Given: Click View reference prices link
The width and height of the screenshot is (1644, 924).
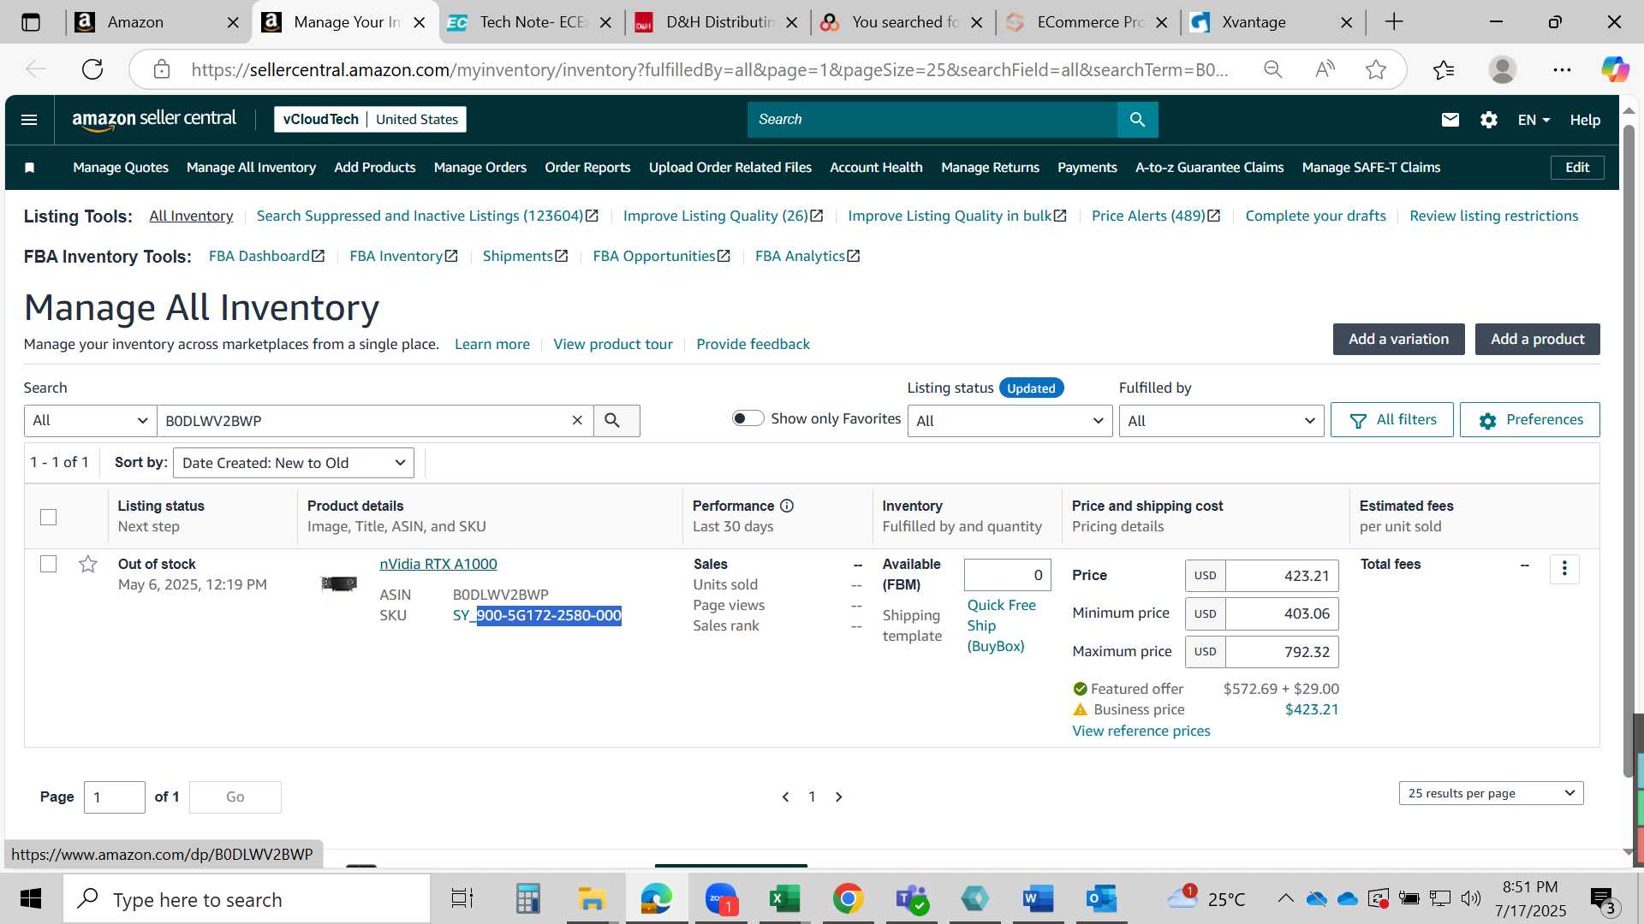Looking at the screenshot, I should tap(1141, 731).
